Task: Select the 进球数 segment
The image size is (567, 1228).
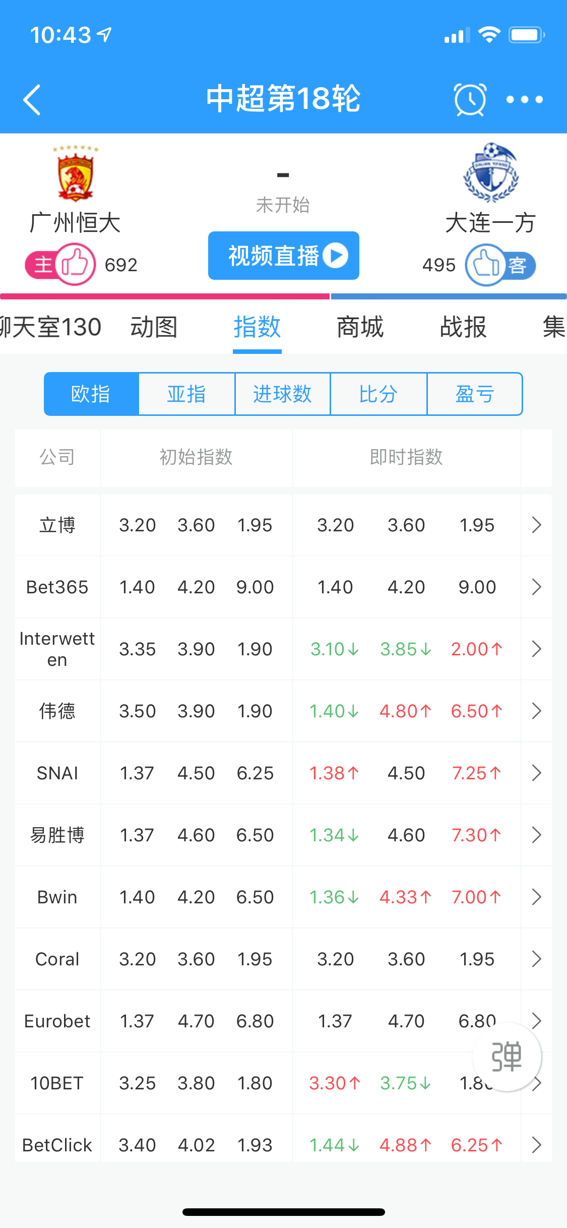Action: (282, 394)
